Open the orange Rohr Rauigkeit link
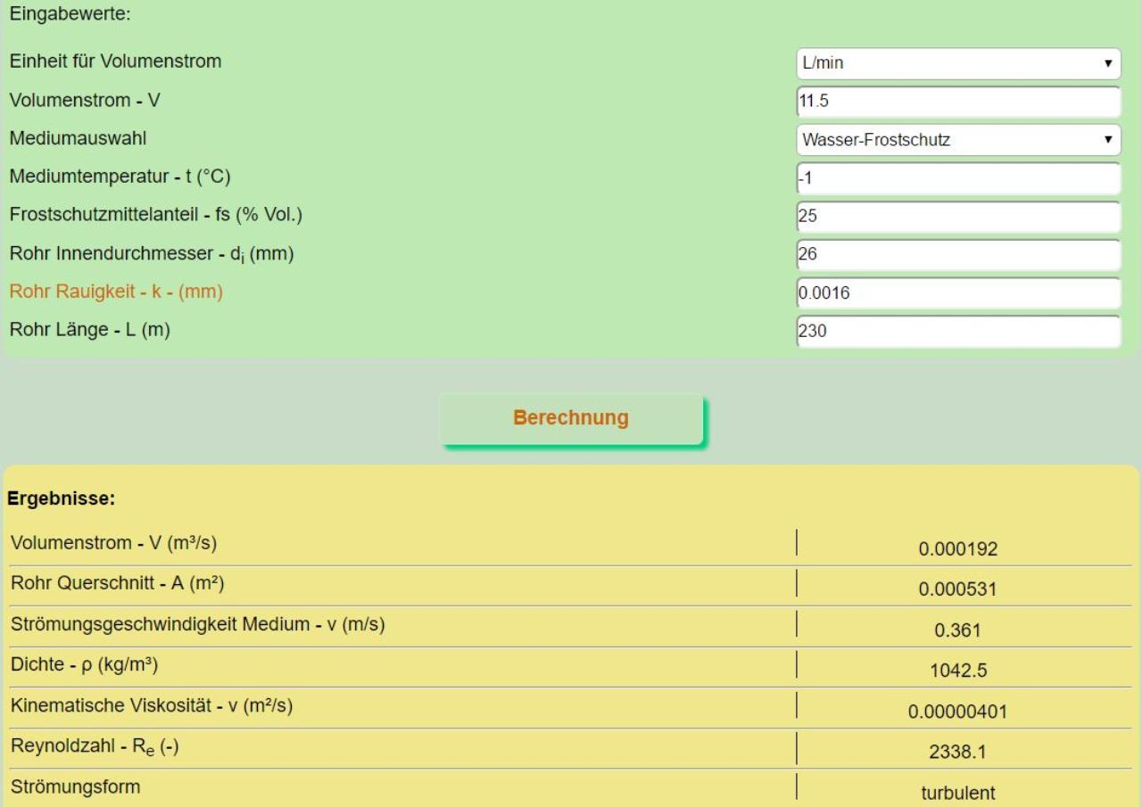The width and height of the screenshot is (1142, 807). click(x=114, y=292)
